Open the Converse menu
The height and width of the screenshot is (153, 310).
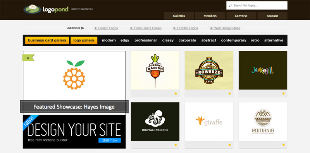point(241,16)
